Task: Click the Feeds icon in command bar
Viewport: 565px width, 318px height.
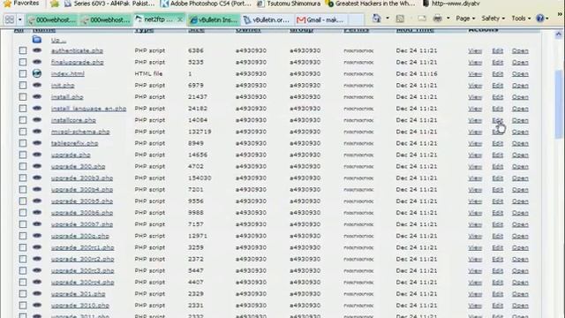Action: (400, 19)
